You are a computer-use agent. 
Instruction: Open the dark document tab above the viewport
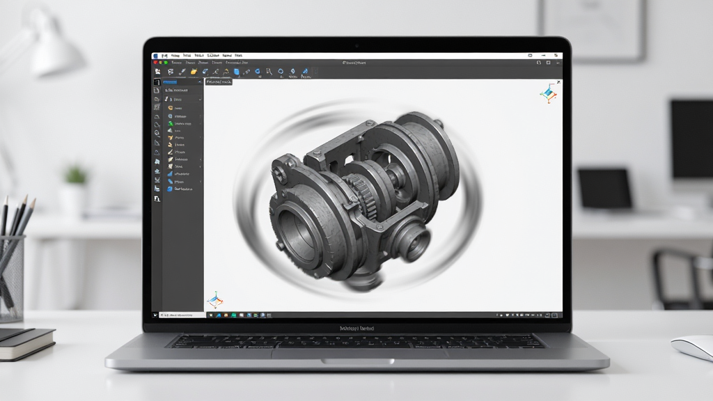[219, 82]
